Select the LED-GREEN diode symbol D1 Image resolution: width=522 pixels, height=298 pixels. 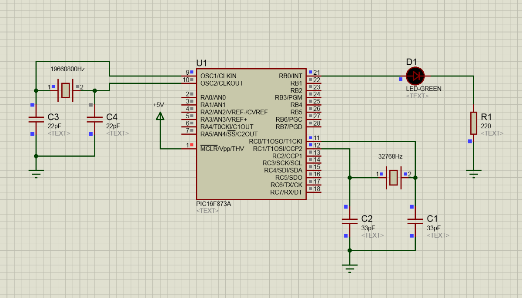[415, 76]
